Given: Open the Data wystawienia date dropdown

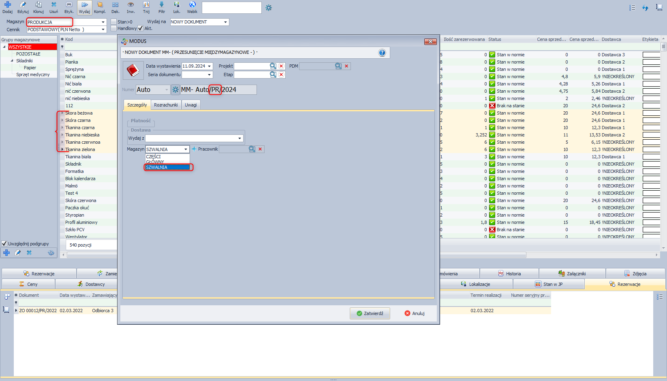Looking at the screenshot, I should pos(210,66).
